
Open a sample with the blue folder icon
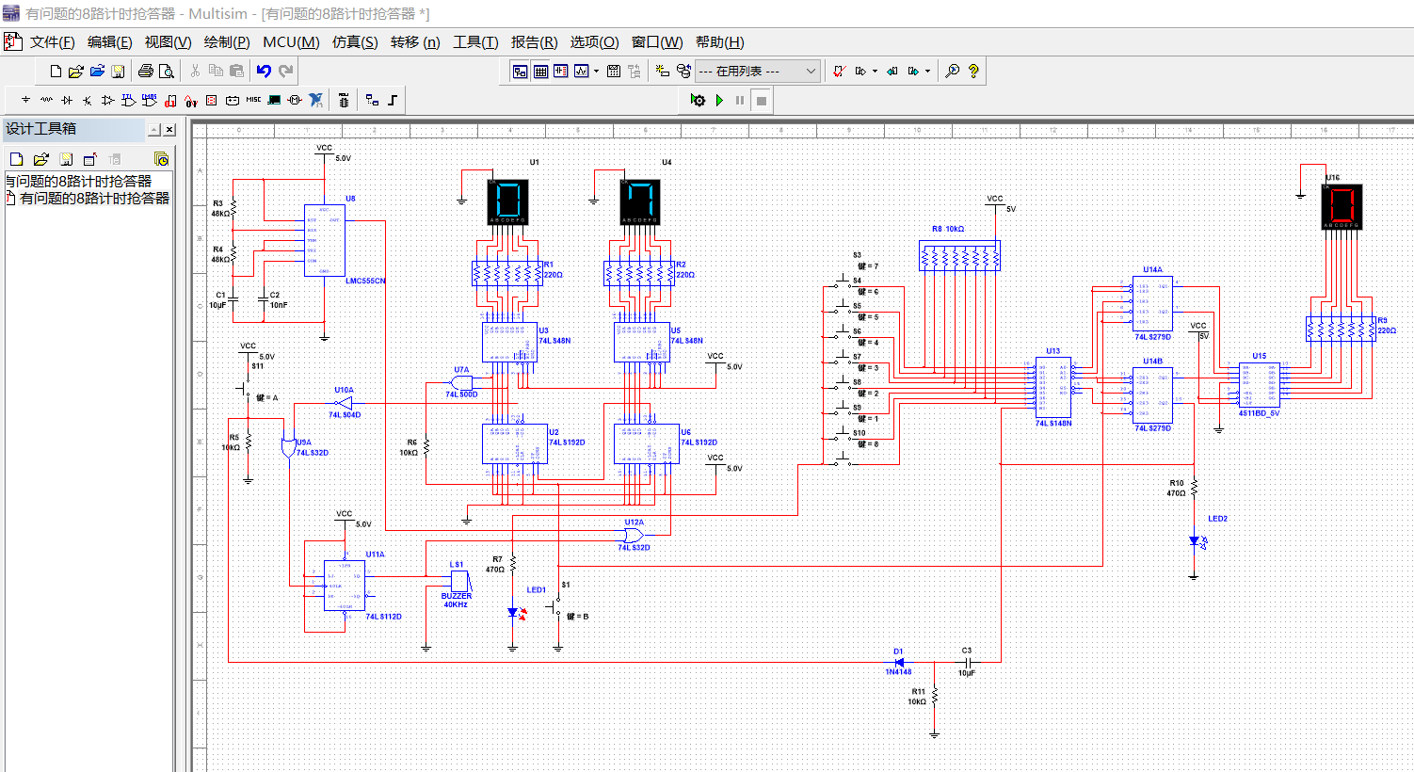point(97,71)
